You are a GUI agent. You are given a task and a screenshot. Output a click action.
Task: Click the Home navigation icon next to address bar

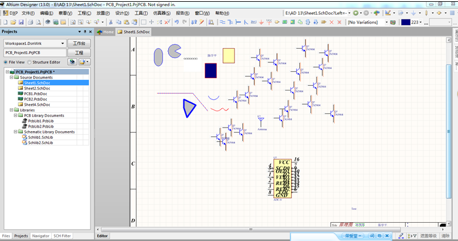pos(377,12)
